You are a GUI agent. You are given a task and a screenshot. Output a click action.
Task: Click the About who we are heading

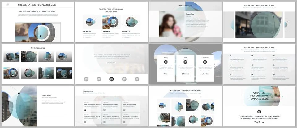tap(185, 6)
